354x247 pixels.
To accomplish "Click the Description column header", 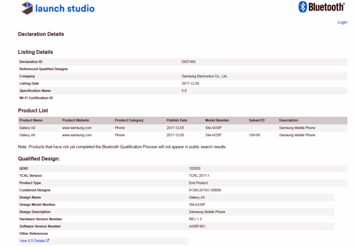I will [288, 120].
